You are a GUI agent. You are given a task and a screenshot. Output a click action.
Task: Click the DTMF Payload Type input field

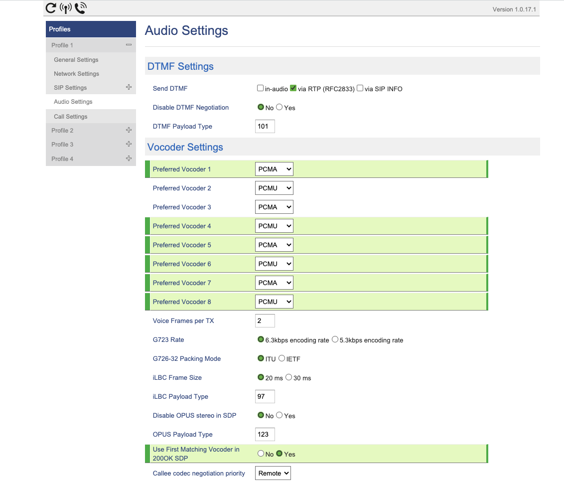click(265, 126)
